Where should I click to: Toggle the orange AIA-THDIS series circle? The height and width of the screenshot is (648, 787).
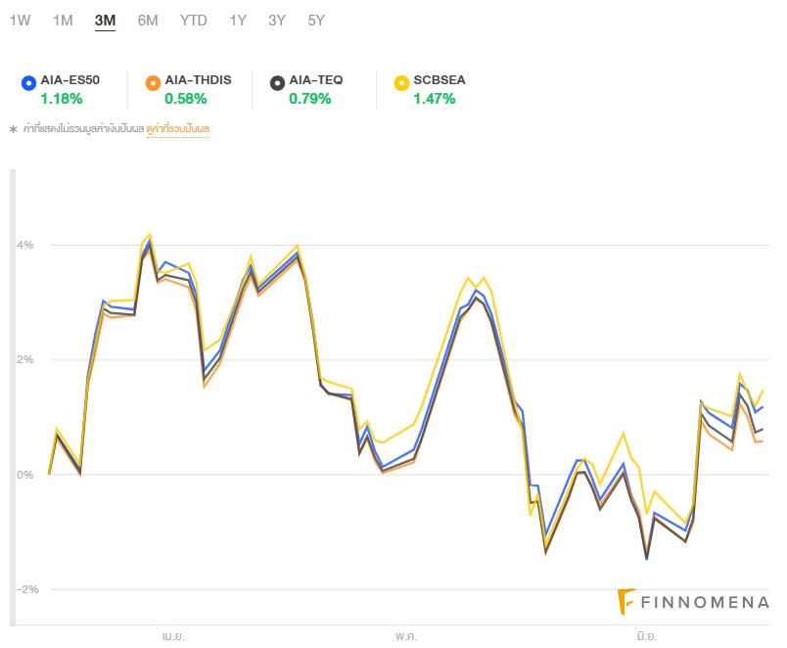coord(152,81)
